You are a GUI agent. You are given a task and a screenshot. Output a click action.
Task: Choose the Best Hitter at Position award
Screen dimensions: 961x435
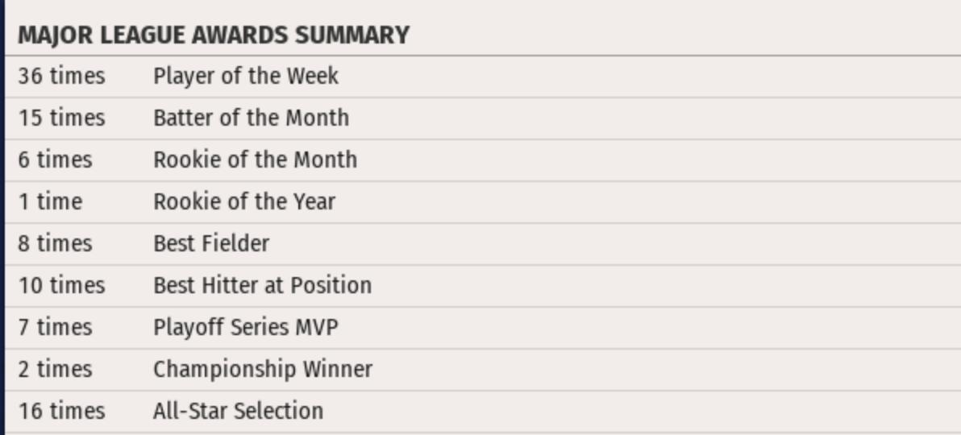262,285
